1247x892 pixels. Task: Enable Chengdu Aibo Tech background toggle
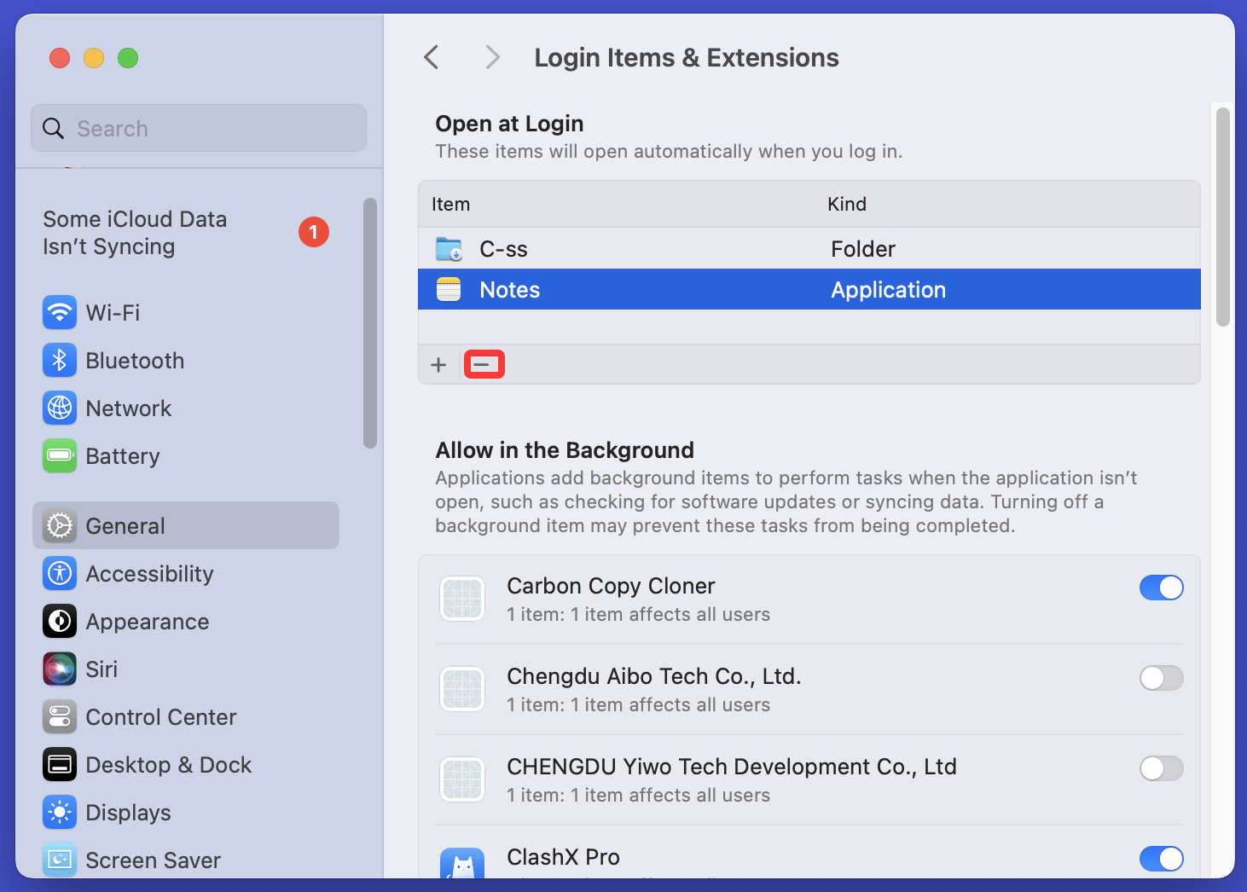(1161, 678)
